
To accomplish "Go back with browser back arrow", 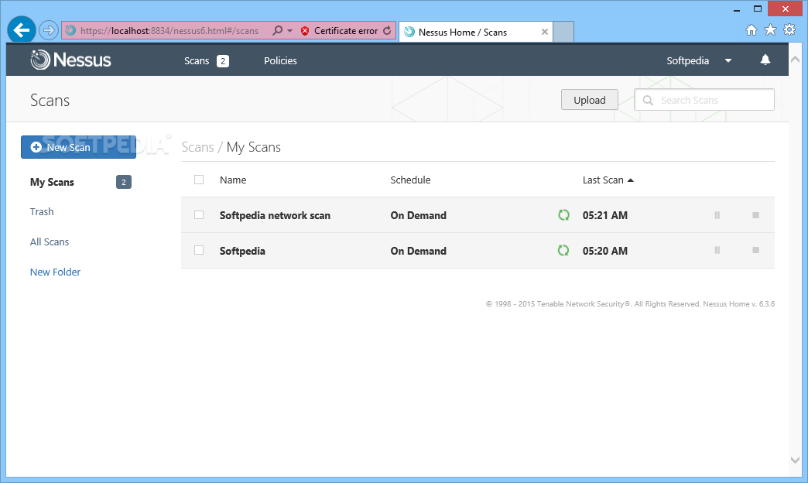I will pyautogui.click(x=21, y=30).
